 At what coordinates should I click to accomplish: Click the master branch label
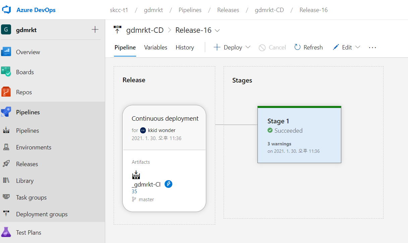pos(147,200)
